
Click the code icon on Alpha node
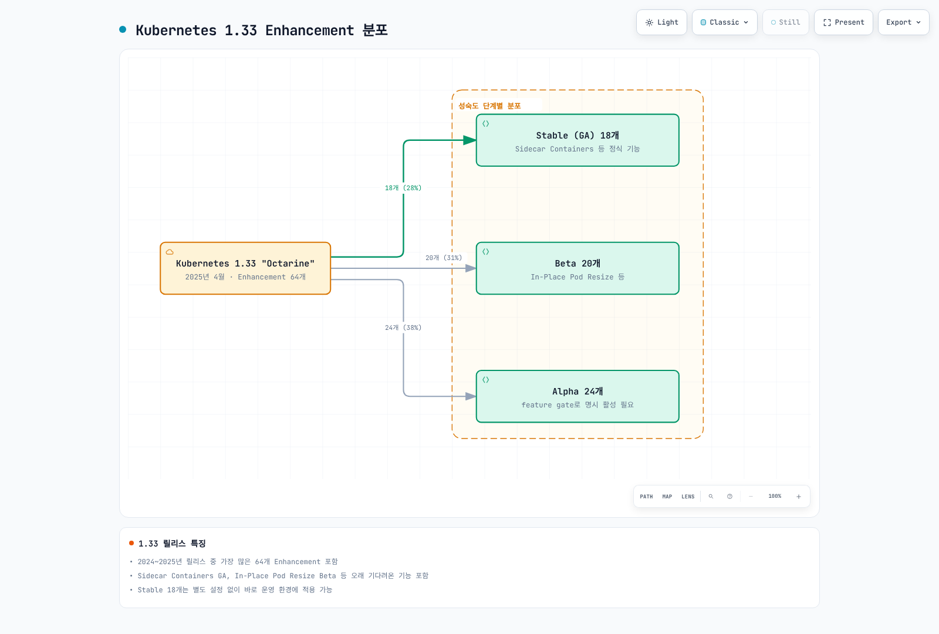(486, 380)
